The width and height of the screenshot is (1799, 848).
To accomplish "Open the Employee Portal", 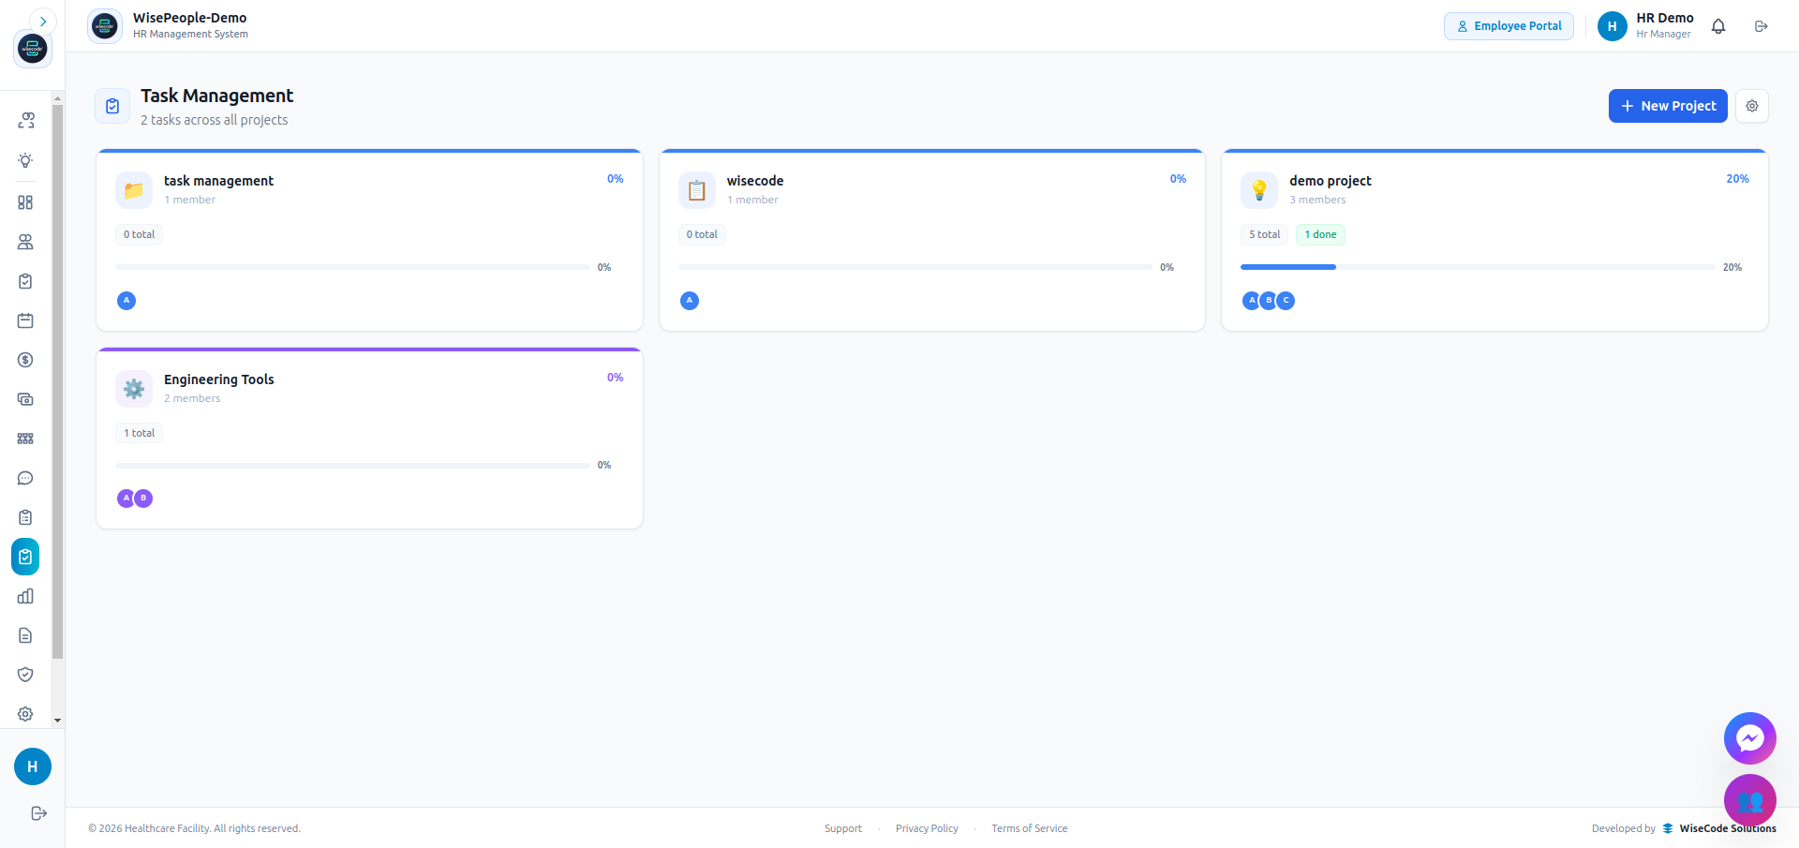I will tap(1509, 26).
